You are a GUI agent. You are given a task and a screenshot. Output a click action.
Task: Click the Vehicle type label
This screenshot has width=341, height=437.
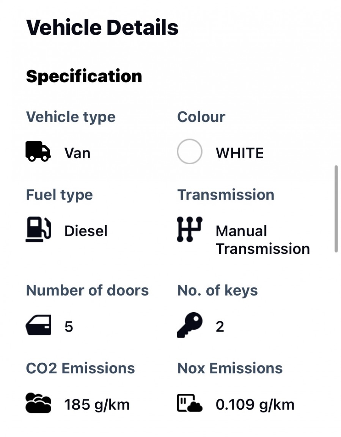point(71,117)
